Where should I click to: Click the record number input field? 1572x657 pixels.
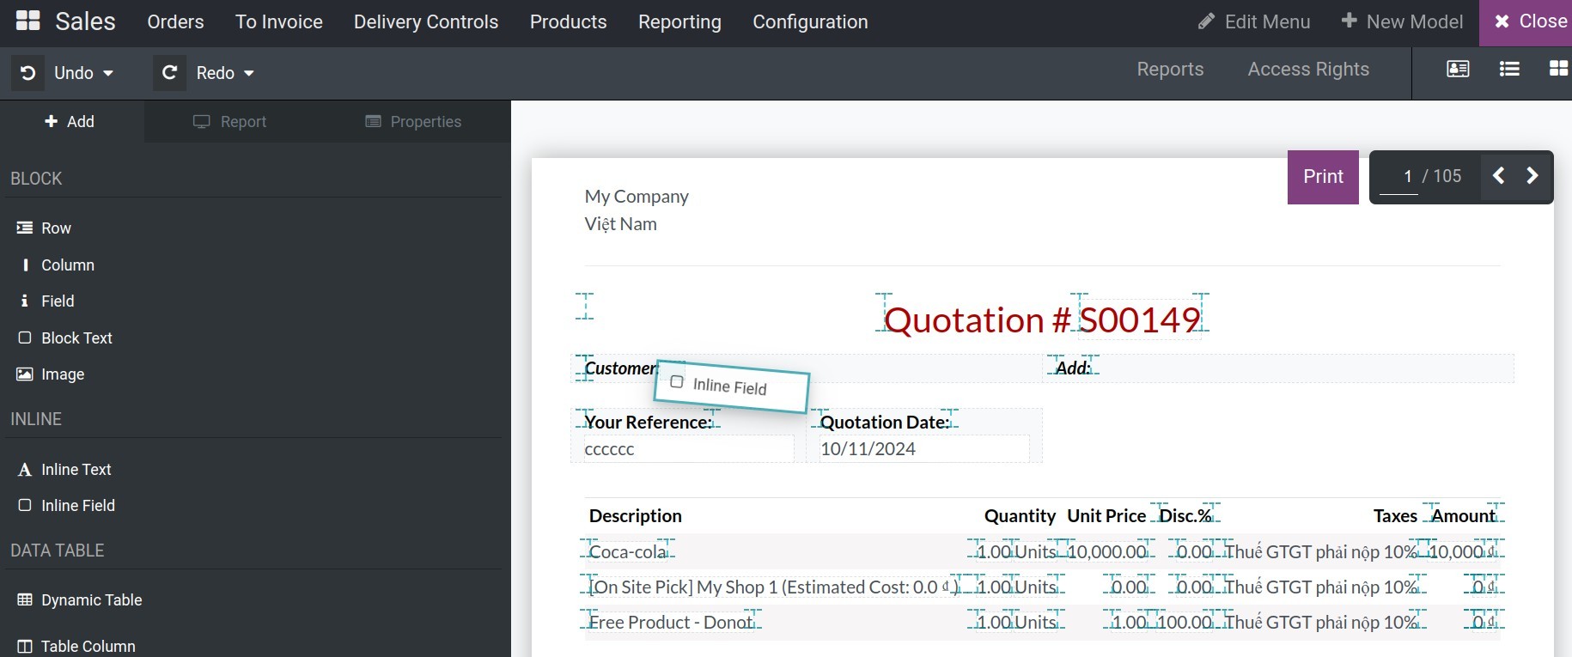pos(1398,176)
